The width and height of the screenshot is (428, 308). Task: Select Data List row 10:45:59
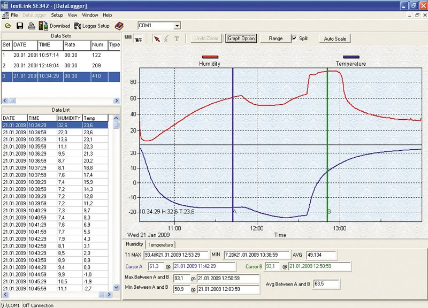pos(55,288)
